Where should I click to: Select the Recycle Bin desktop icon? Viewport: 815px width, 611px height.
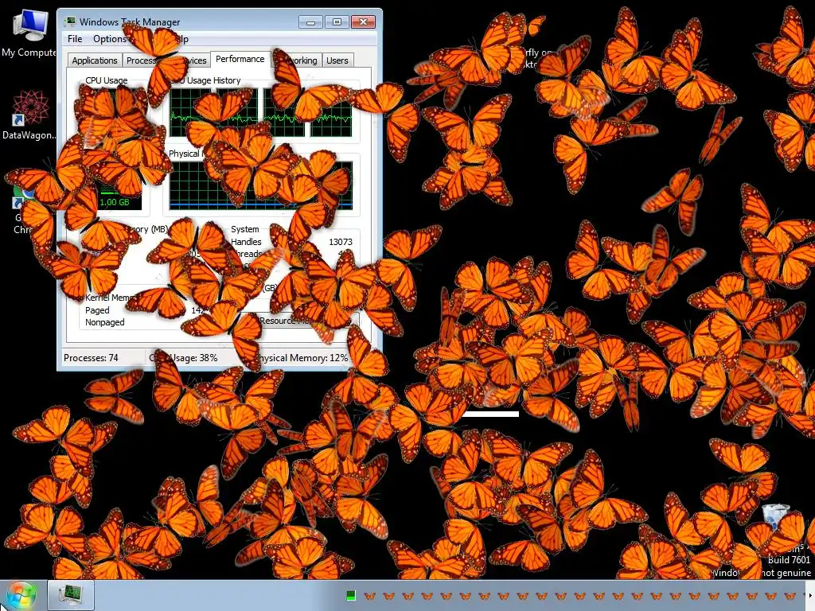[774, 516]
